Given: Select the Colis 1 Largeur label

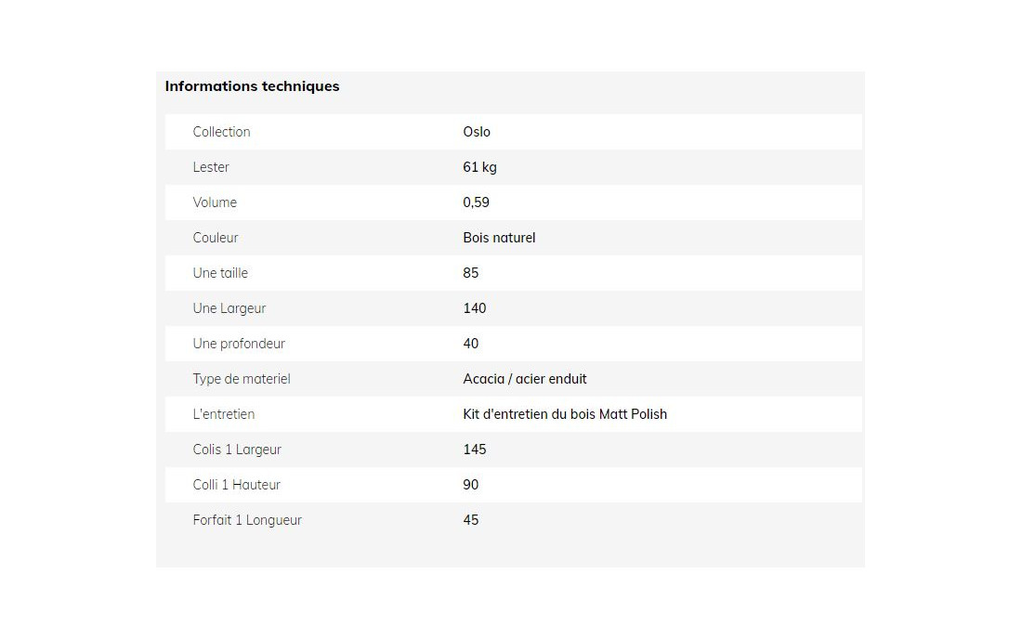Looking at the screenshot, I should [237, 450].
